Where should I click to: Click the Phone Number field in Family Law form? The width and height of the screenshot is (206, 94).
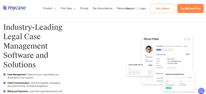186,85
